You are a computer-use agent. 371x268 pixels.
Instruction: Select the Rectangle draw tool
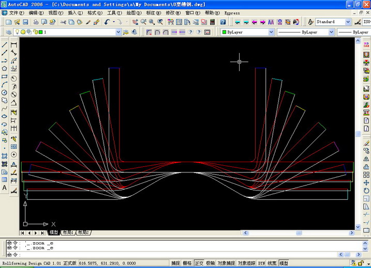click(x=5, y=76)
